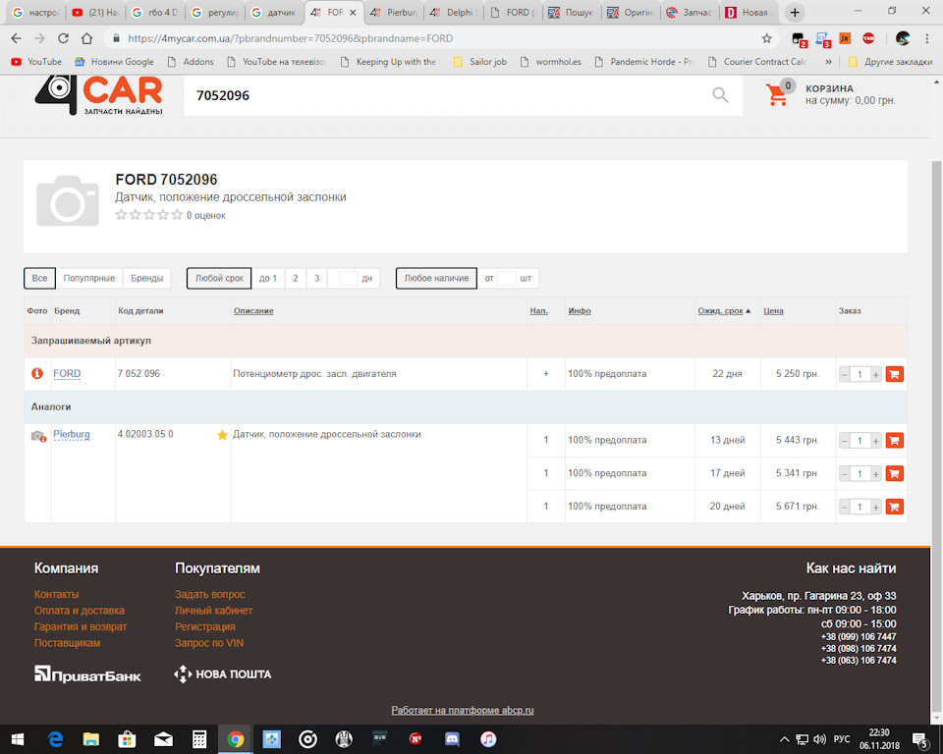Screen dimensions: 943x754
Task: Reload the page in browser
Action: point(63,38)
